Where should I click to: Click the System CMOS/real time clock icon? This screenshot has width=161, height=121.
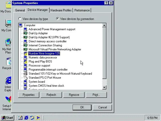point(25,86)
